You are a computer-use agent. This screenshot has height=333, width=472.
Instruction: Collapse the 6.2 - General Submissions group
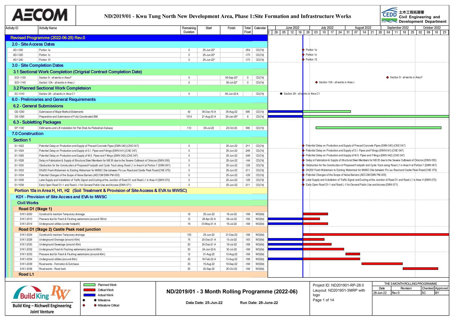click(138, 106)
